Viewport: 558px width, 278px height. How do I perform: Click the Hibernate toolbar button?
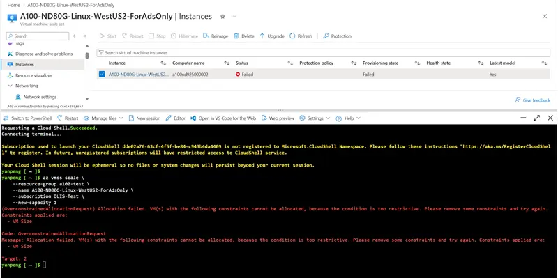184,36
